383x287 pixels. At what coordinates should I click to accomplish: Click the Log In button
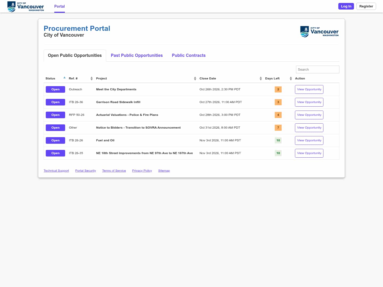[x=346, y=6]
